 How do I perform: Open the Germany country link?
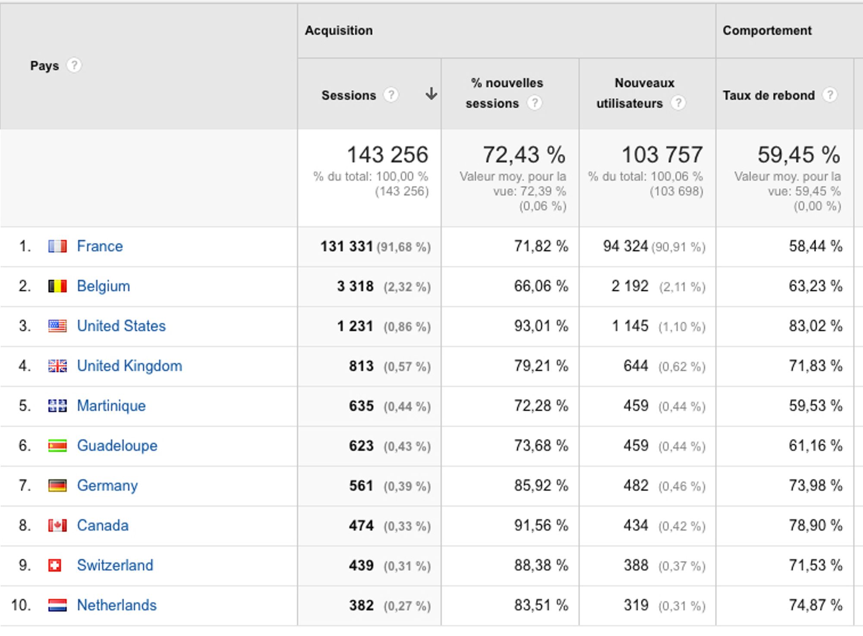click(107, 485)
